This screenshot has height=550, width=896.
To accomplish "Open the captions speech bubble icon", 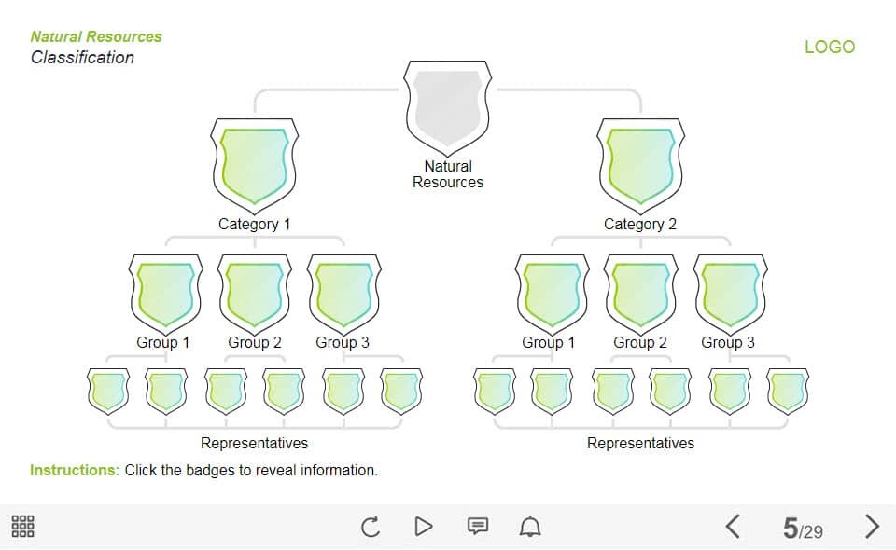I will [x=477, y=527].
